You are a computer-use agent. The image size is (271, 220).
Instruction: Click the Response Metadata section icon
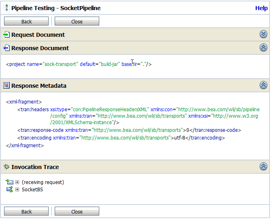[x=6, y=86]
